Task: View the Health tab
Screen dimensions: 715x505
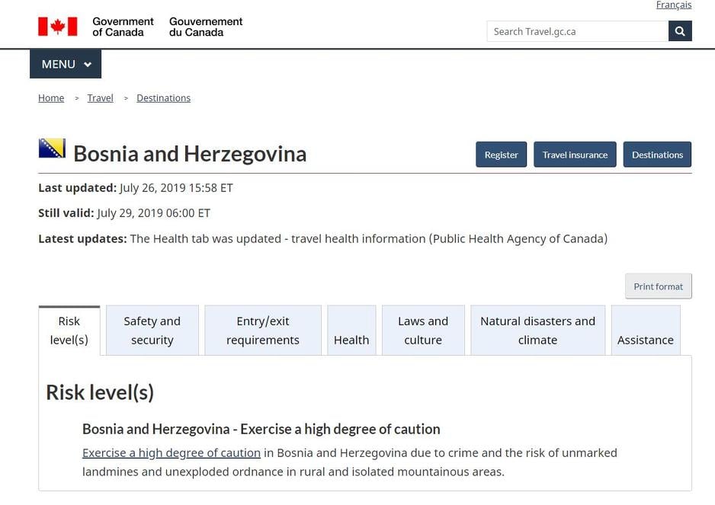Action: (351, 331)
